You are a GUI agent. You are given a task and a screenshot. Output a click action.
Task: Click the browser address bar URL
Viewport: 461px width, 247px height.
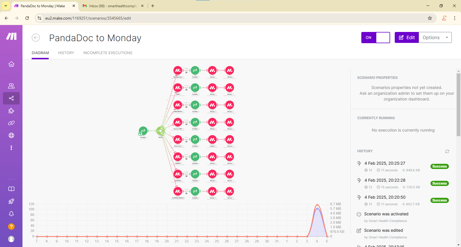click(88, 18)
